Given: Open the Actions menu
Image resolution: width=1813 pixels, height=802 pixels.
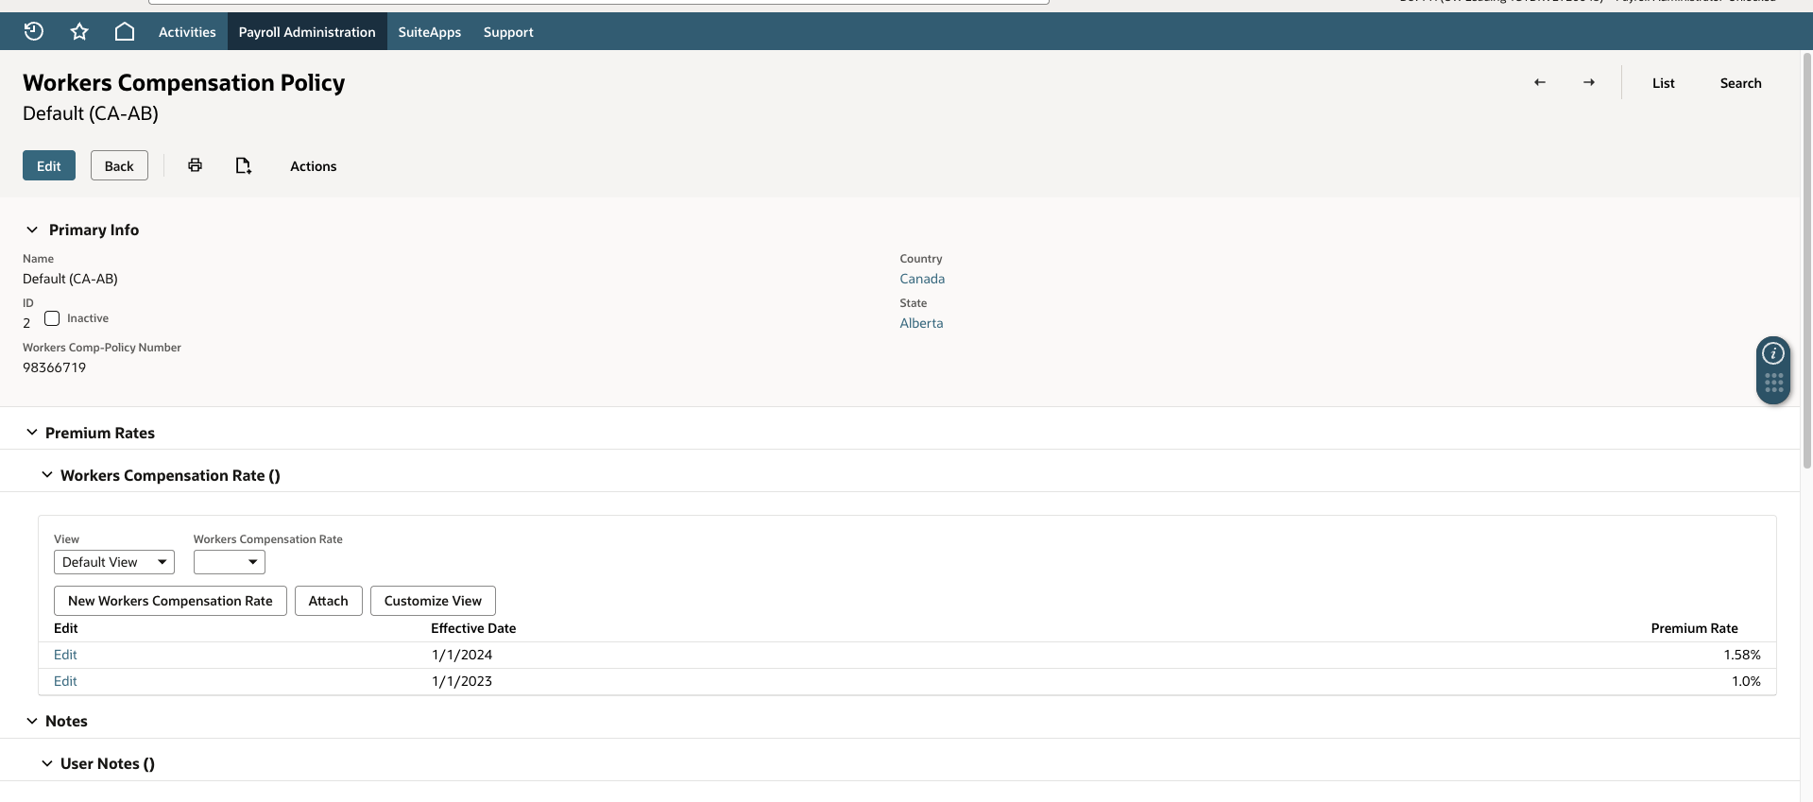Looking at the screenshot, I should point(313,166).
